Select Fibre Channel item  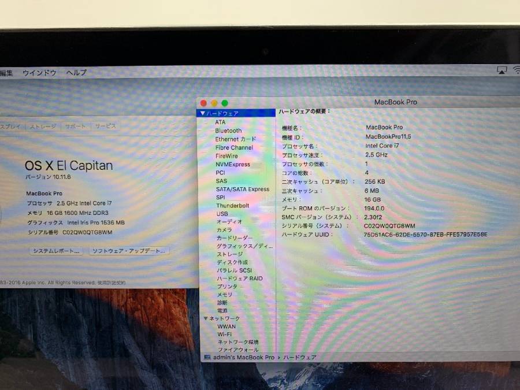point(234,147)
